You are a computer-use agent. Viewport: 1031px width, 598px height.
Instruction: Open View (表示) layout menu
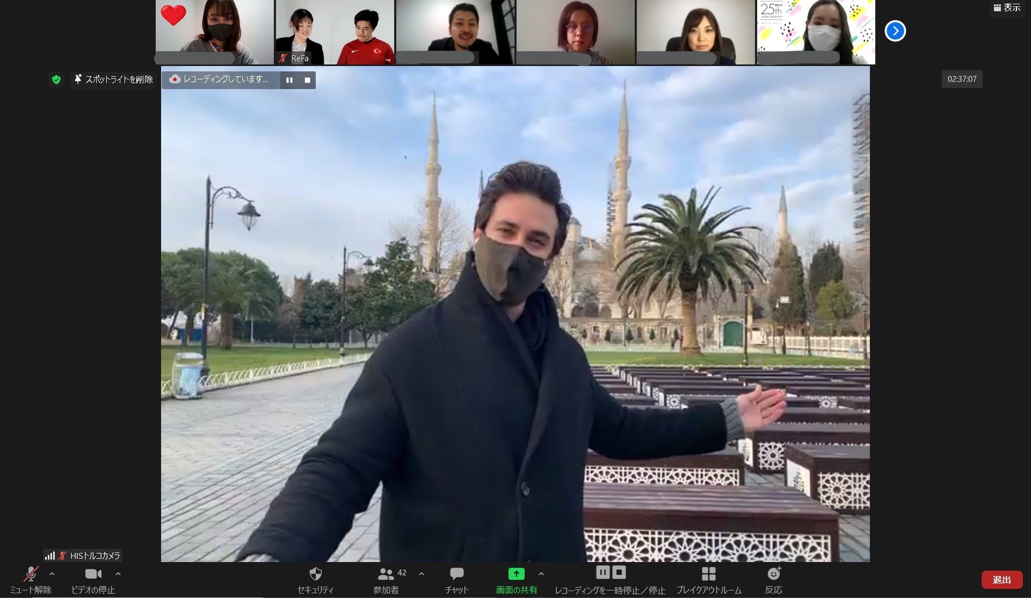coord(1007,8)
